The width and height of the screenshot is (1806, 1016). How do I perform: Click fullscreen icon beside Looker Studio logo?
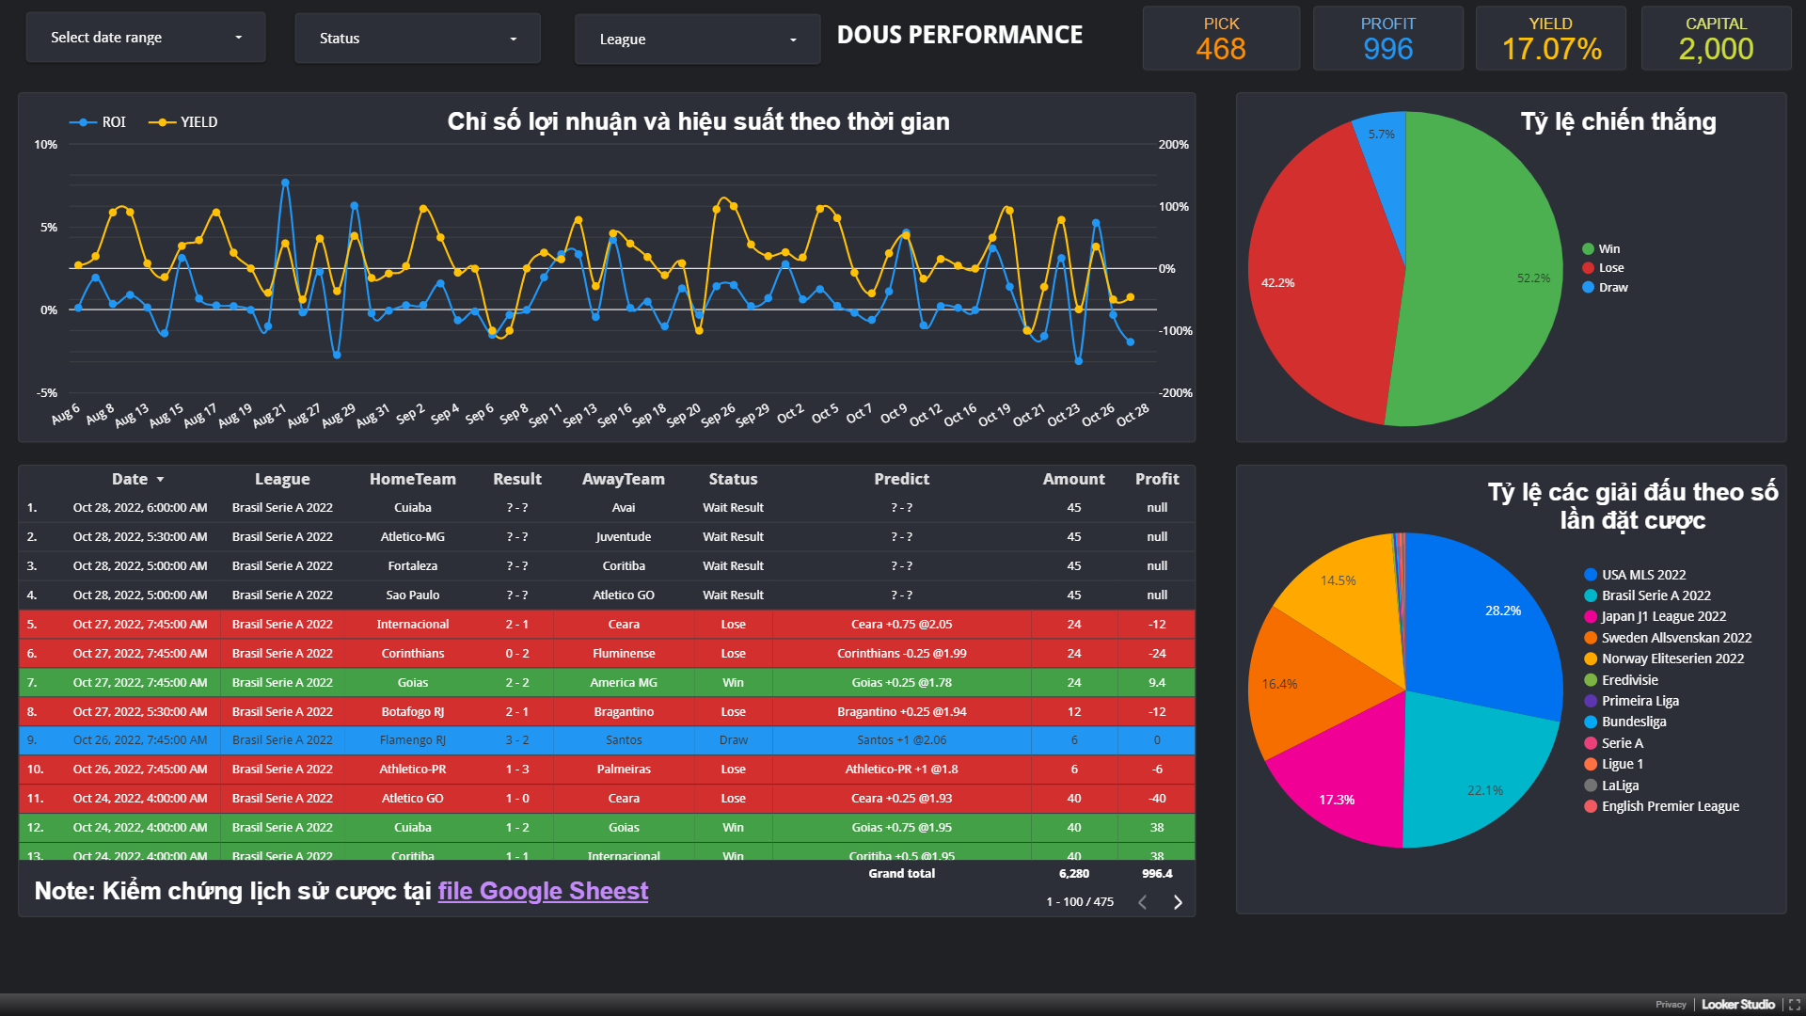point(1794,1005)
